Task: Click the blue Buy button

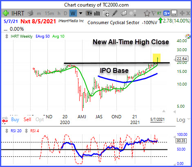Action: click(15, 120)
